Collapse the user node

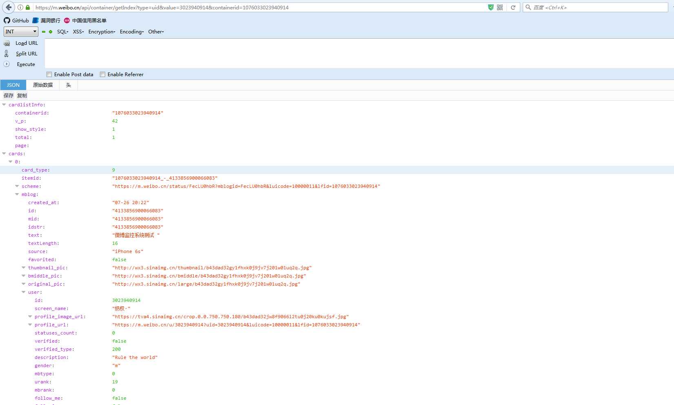click(x=24, y=292)
